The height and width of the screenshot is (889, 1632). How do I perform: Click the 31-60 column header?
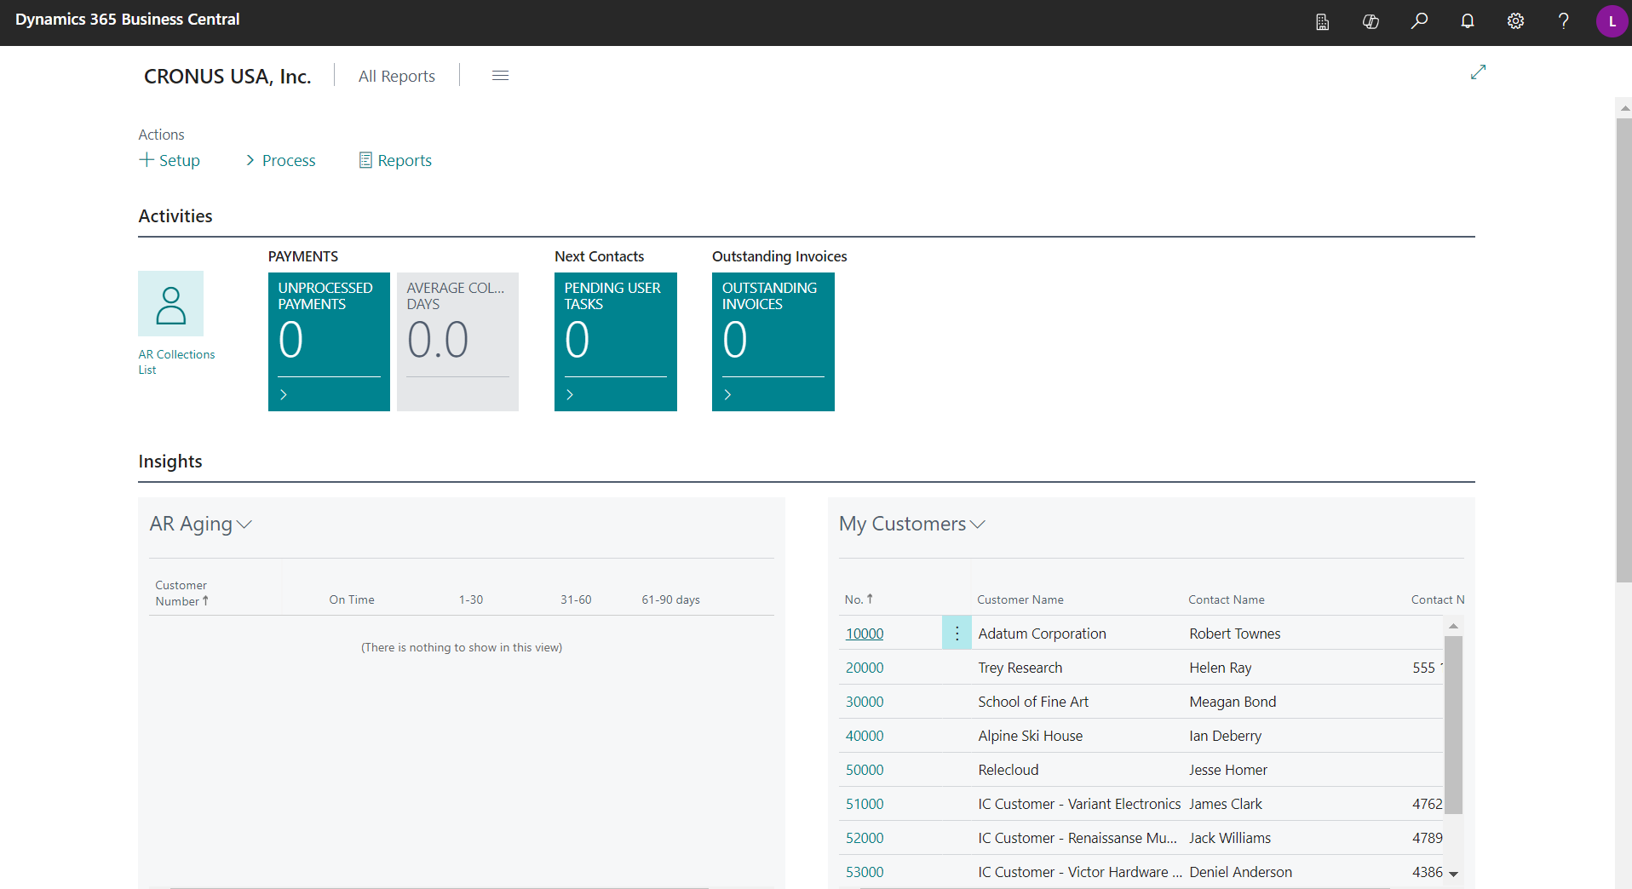pos(576,599)
